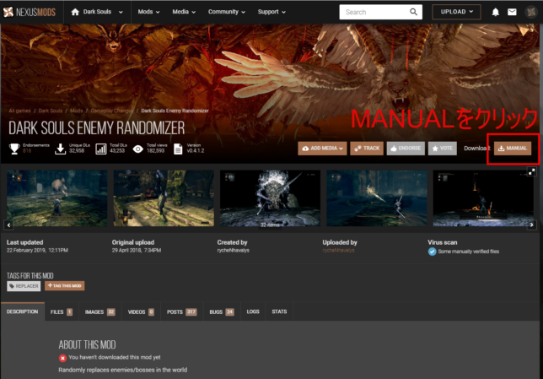Open the user avatar menu
Image resolution: width=543 pixels, height=379 pixels.
531,12
